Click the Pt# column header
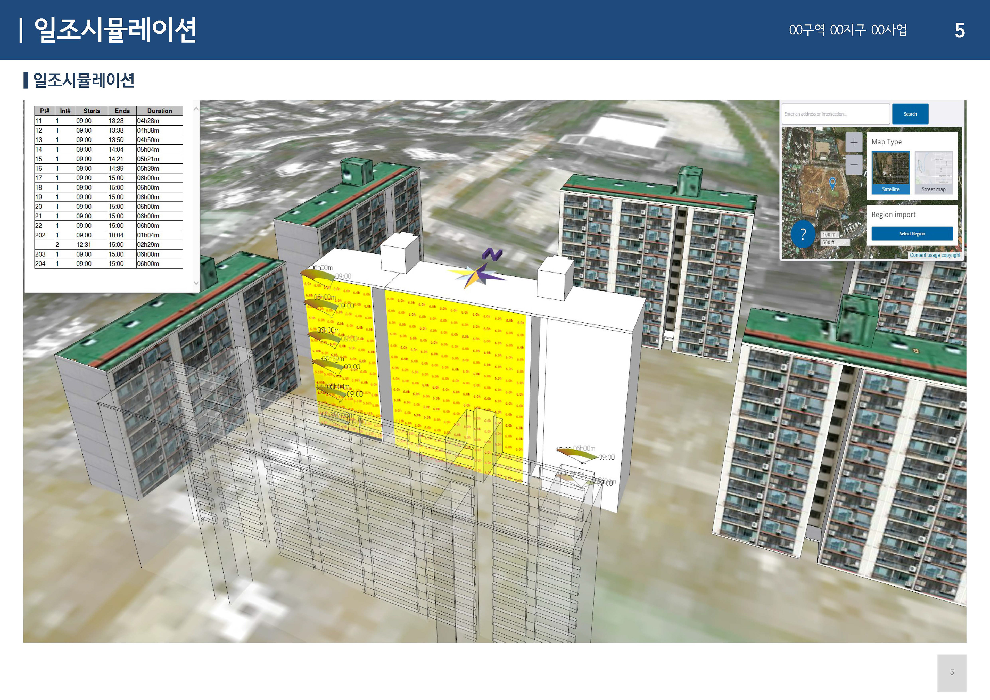 coord(44,111)
